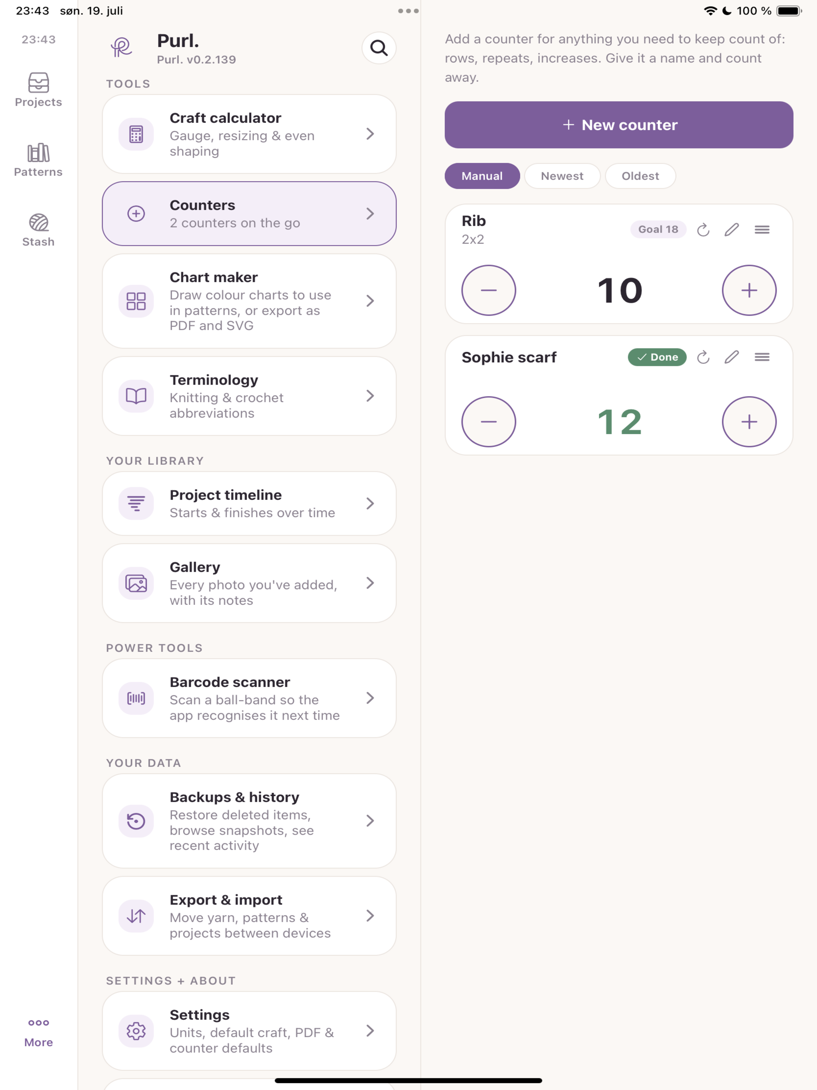Decrease the Sophie scarf counter
Viewport: 817px width, 1090px height.
click(489, 422)
